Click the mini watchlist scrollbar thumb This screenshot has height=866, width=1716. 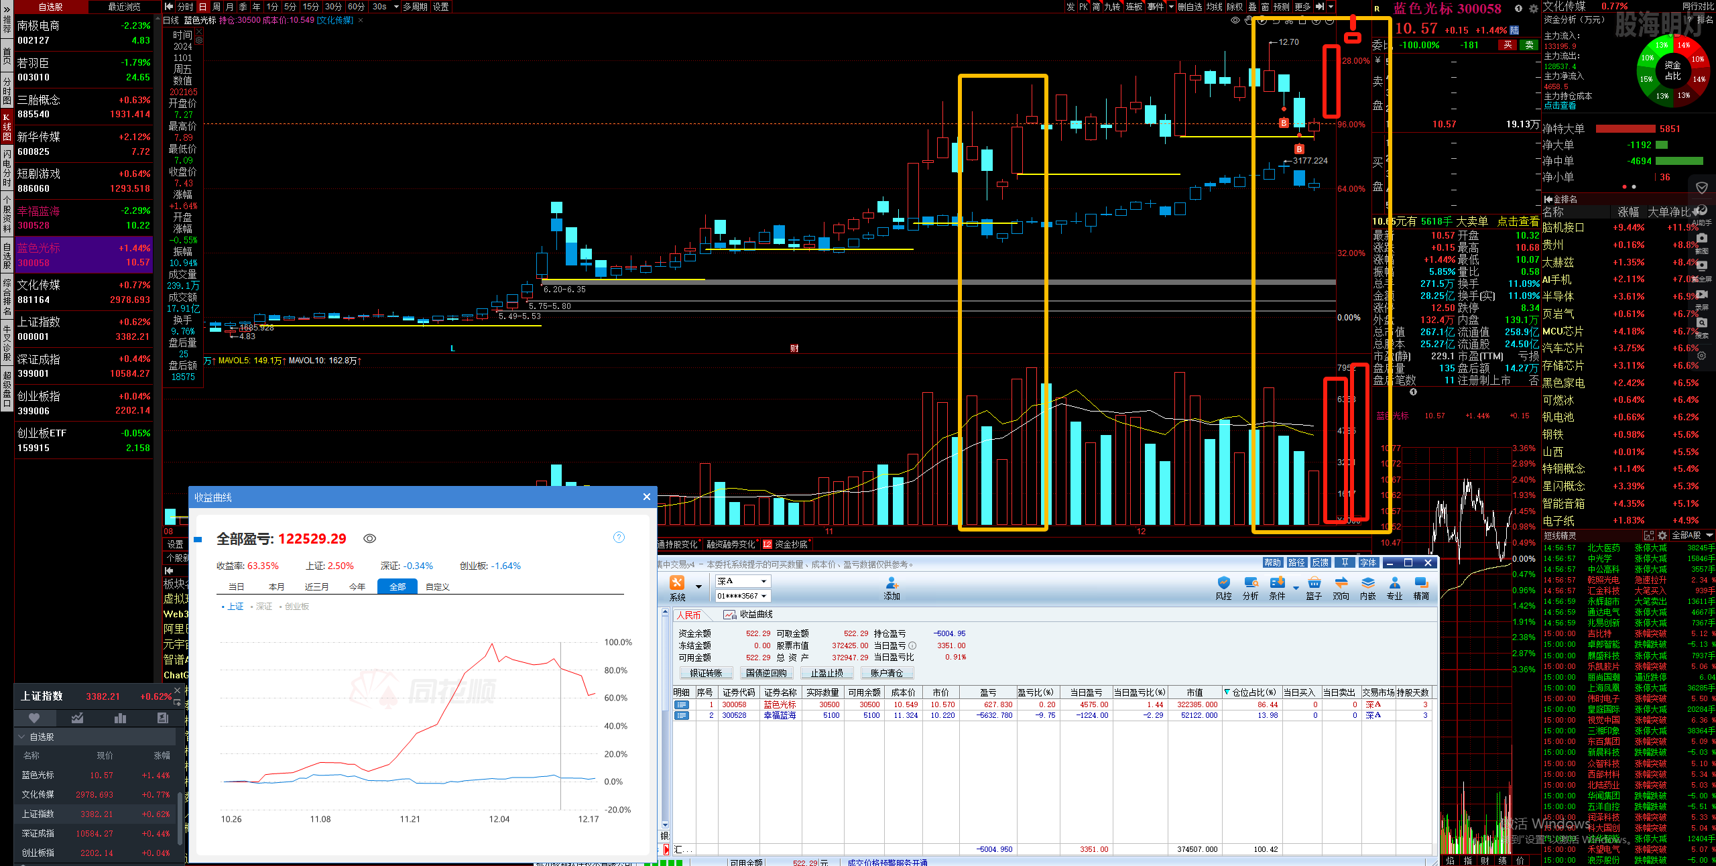click(180, 818)
